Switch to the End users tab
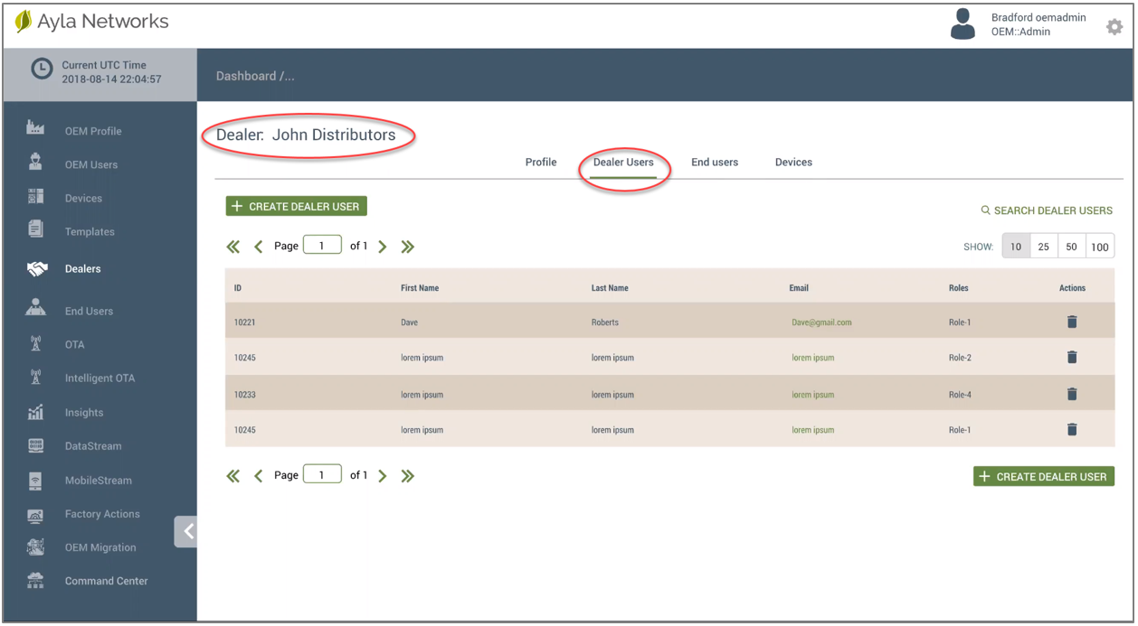1138x626 pixels. click(x=715, y=163)
